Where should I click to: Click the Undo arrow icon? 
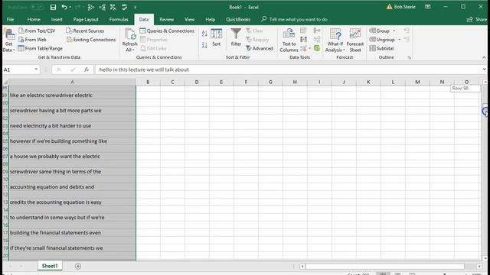[64, 7]
